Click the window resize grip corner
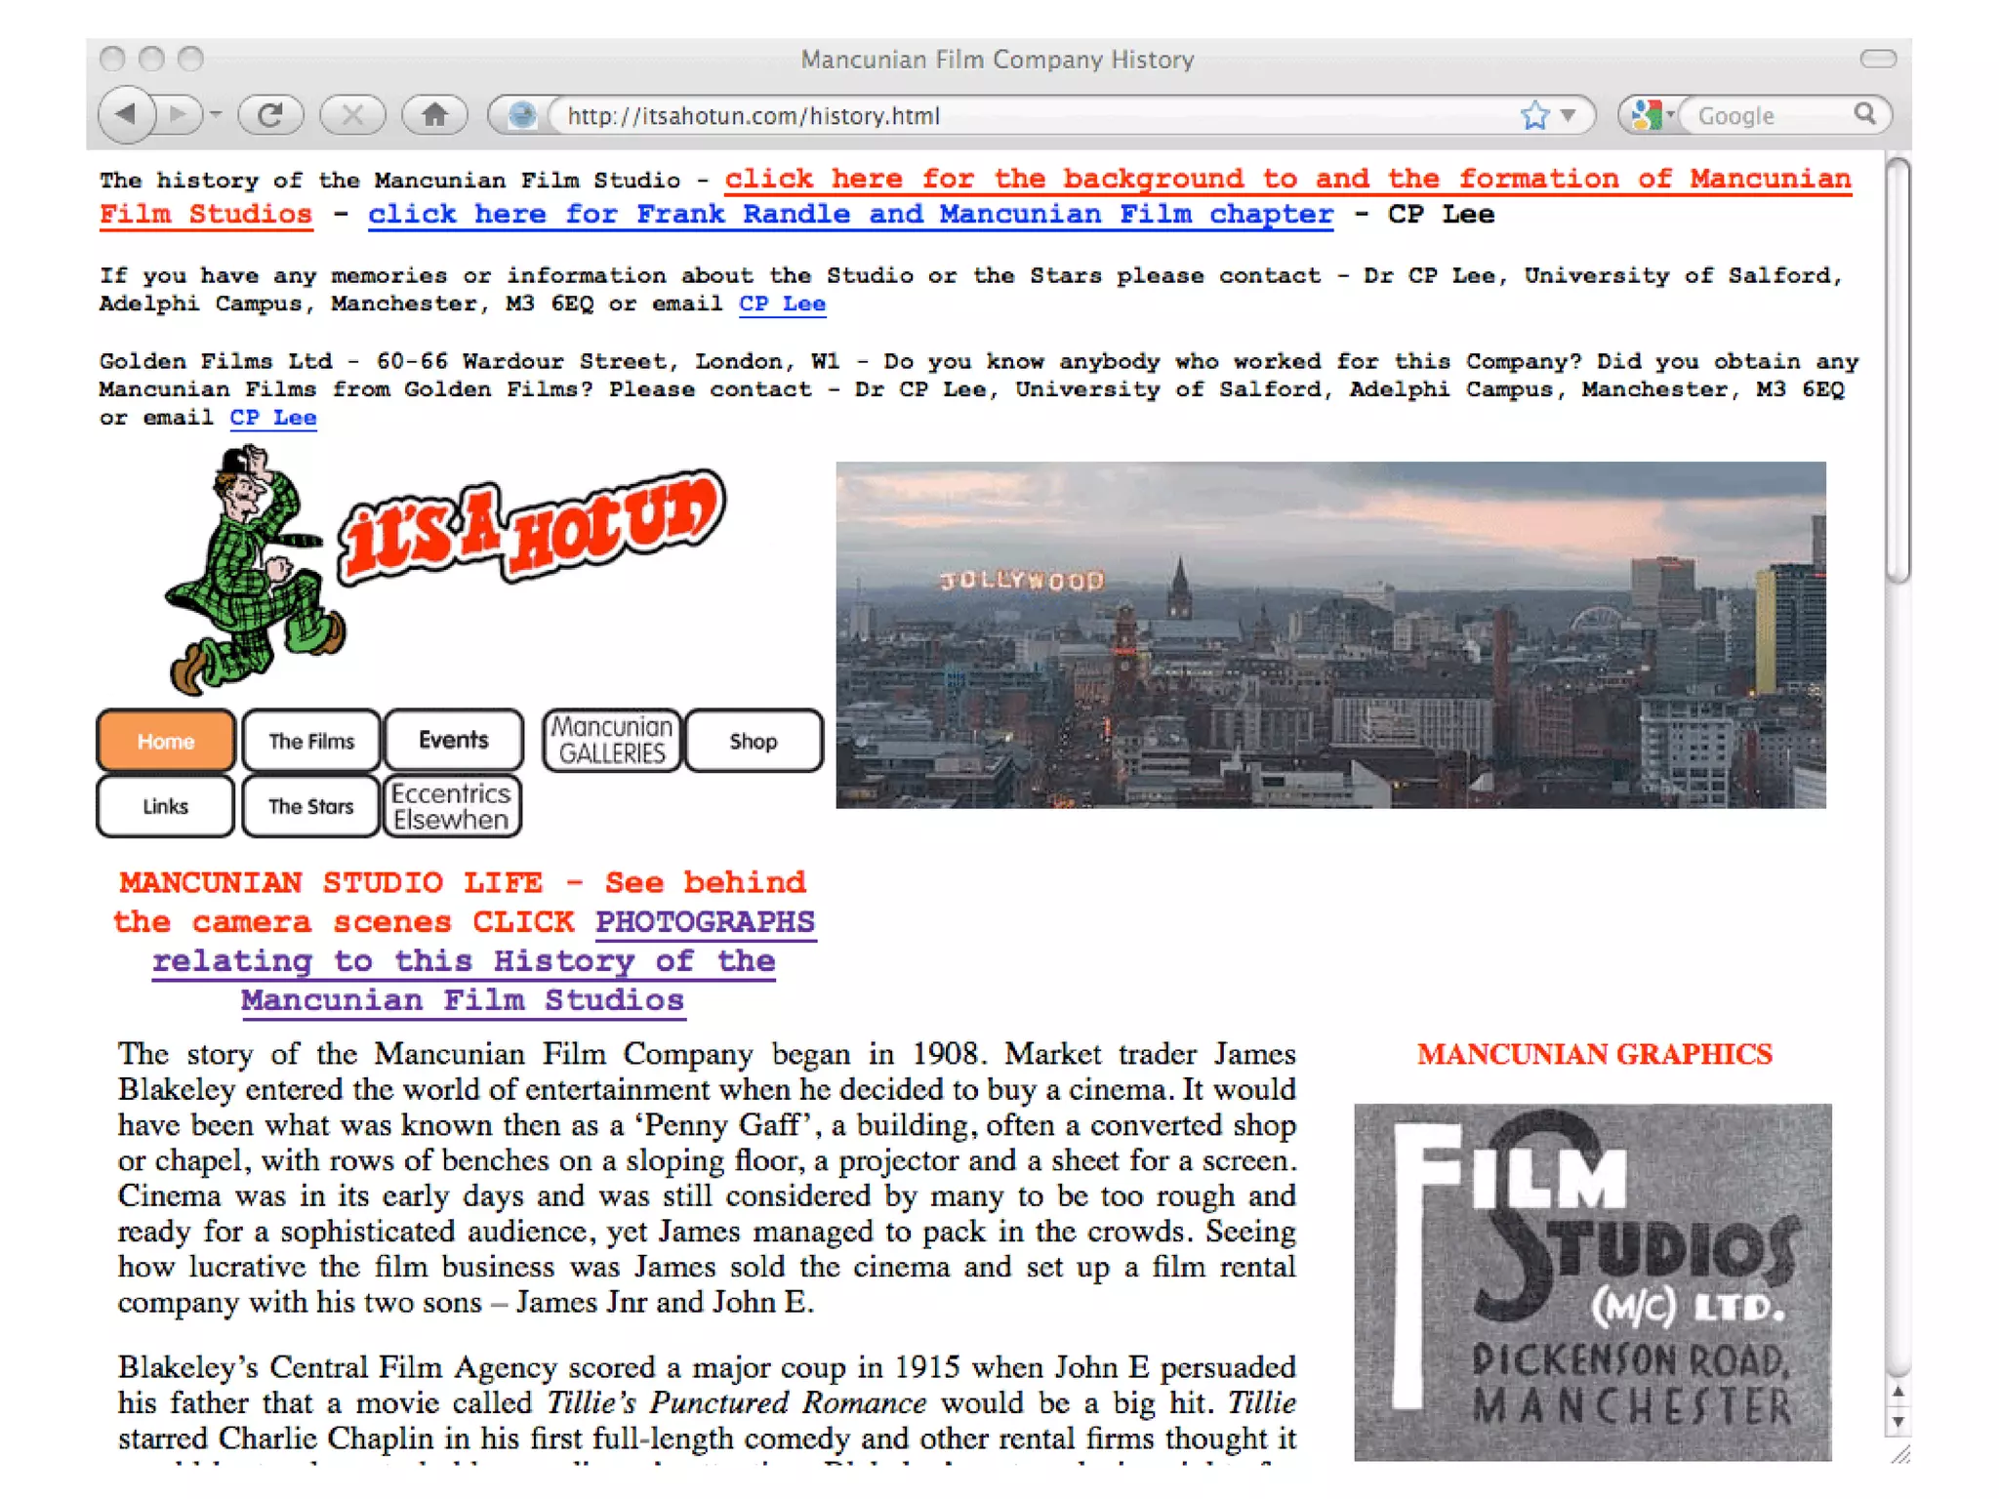 1899,1454
